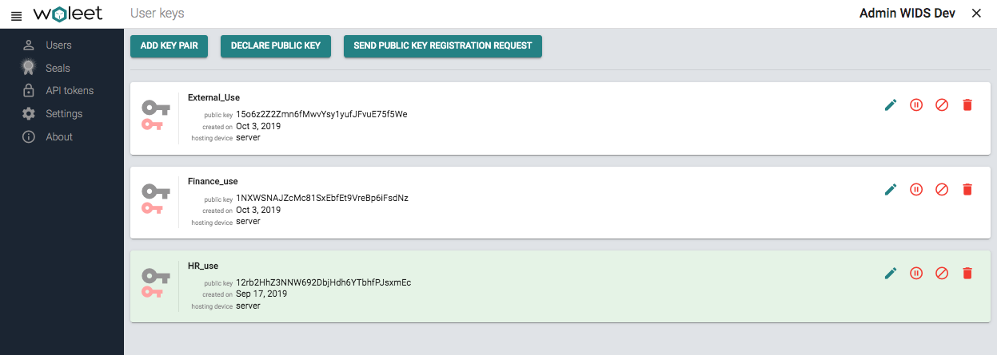997x355 pixels.
Task: Pause the HR_use key
Action: [x=916, y=273]
